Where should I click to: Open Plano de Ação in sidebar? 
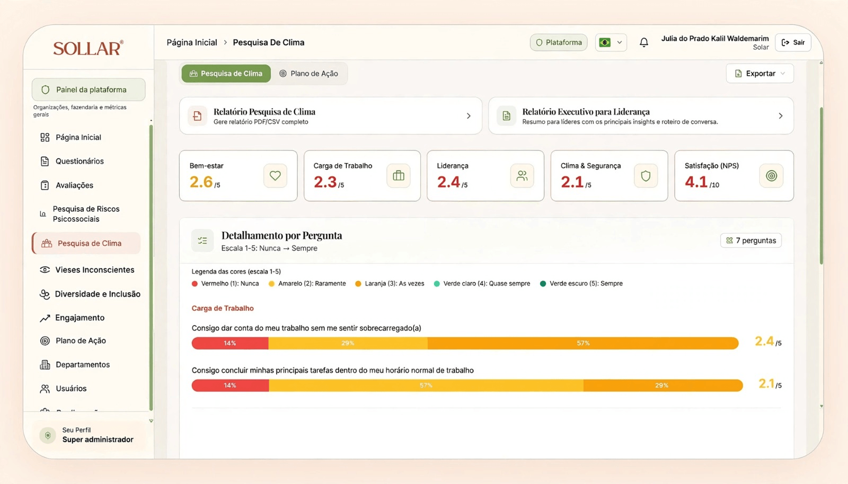81,340
